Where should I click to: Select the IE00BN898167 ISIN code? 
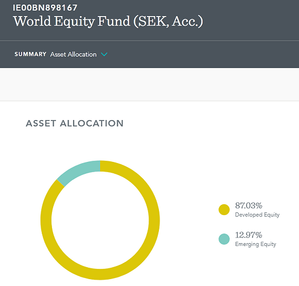point(45,8)
